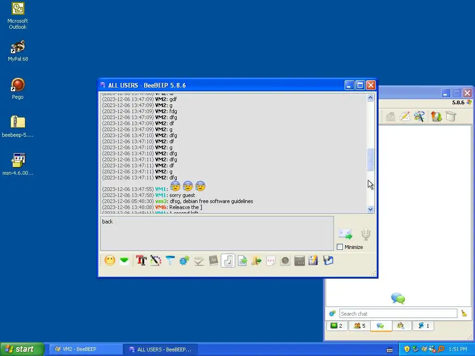475x356 pixels.
Task: Click the "Releasxe the ]" message from VM6
Action: pos(186,207)
